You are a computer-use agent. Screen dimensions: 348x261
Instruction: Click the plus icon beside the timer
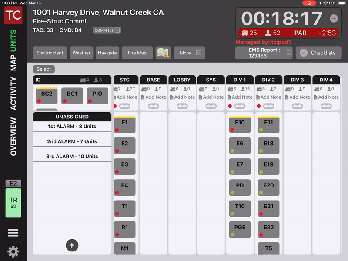coord(334,18)
